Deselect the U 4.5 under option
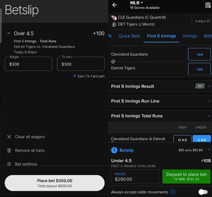The image size is (212, 197). click(201, 139)
